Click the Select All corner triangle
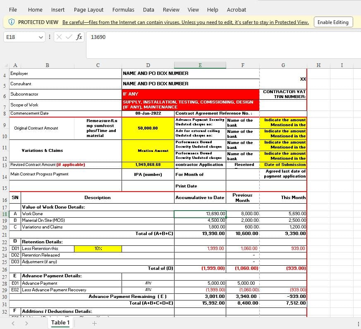361x329 pixels. point(7,65)
